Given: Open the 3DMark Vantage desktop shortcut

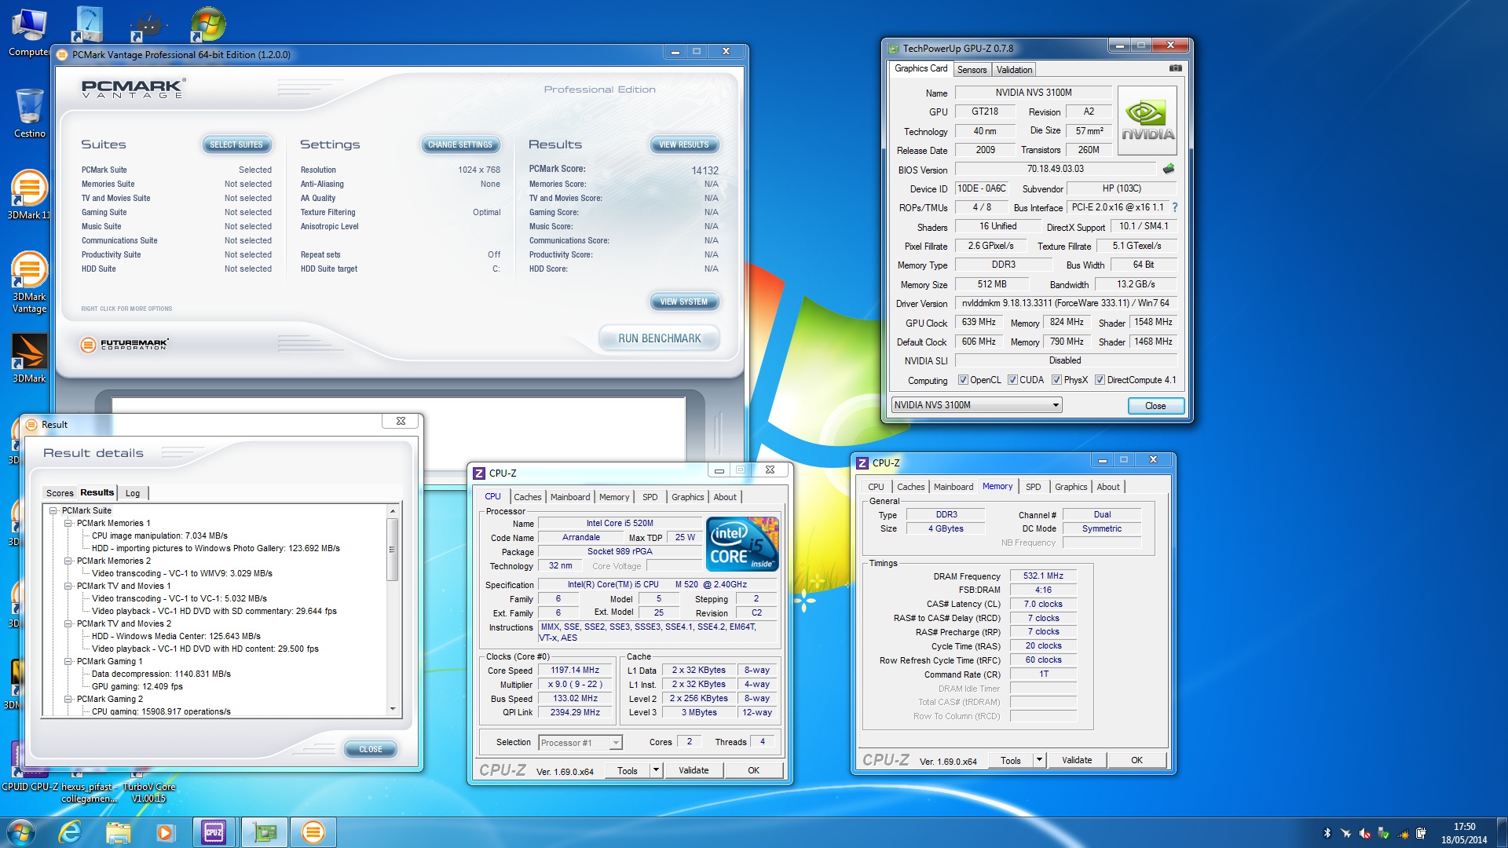Looking at the screenshot, I should (x=29, y=282).
